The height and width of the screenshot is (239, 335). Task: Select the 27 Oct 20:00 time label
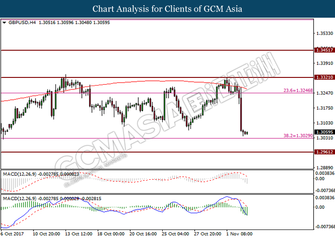(207, 234)
